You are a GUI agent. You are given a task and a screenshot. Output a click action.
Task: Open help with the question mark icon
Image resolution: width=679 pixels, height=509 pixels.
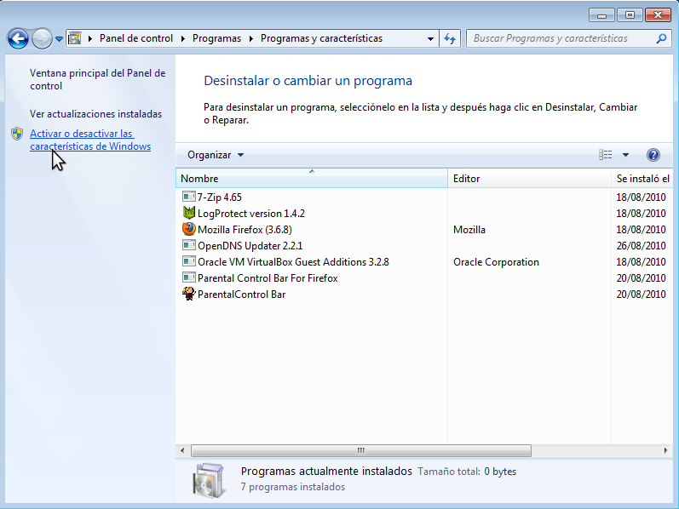[653, 155]
